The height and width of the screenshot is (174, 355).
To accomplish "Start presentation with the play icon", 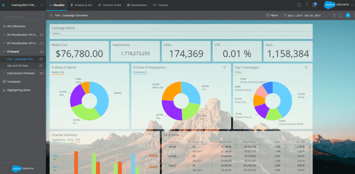I will [x=334, y=15].
